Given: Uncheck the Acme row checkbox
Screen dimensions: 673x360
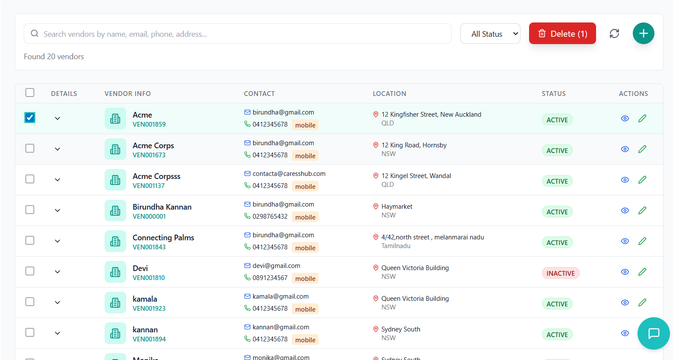Looking at the screenshot, I should coord(29,117).
